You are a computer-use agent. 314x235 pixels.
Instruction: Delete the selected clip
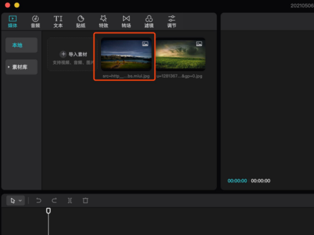pos(85,201)
